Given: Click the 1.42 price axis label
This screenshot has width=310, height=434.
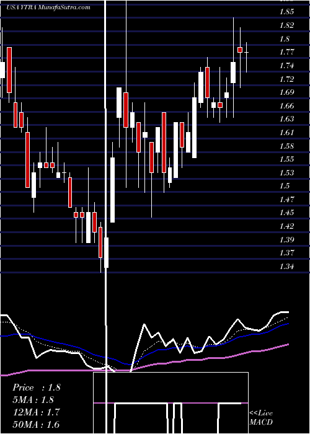Looking at the screenshot, I should (x=286, y=226).
